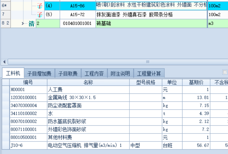Select machine code J10-6
This screenshot has height=154, width=228.
click(x=28, y=145)
